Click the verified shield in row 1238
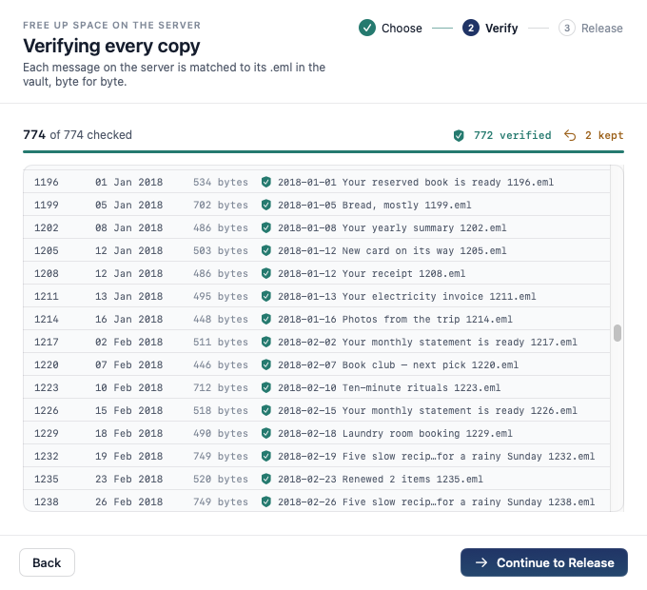This screenshot has width=647, height=590. pyautogui.click(x=266, y=501)
